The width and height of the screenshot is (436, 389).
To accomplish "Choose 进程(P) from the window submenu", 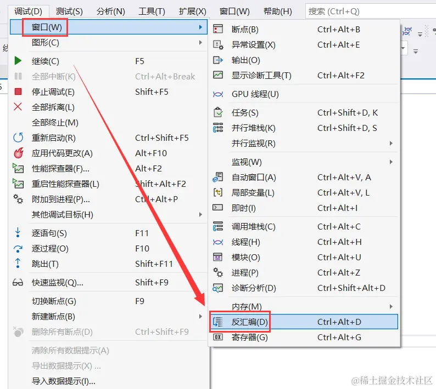I will point(245,272).
